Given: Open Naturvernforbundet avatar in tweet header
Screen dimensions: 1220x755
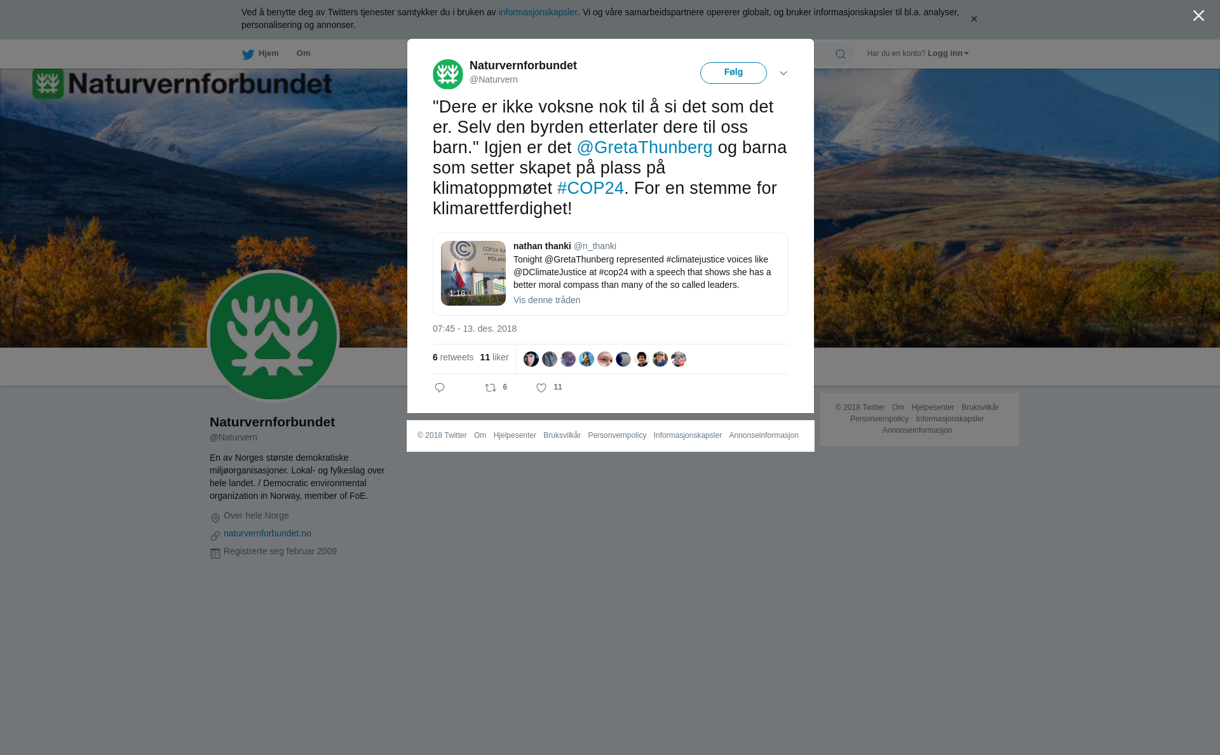Looking at the screenshot, I should [448, 74].
